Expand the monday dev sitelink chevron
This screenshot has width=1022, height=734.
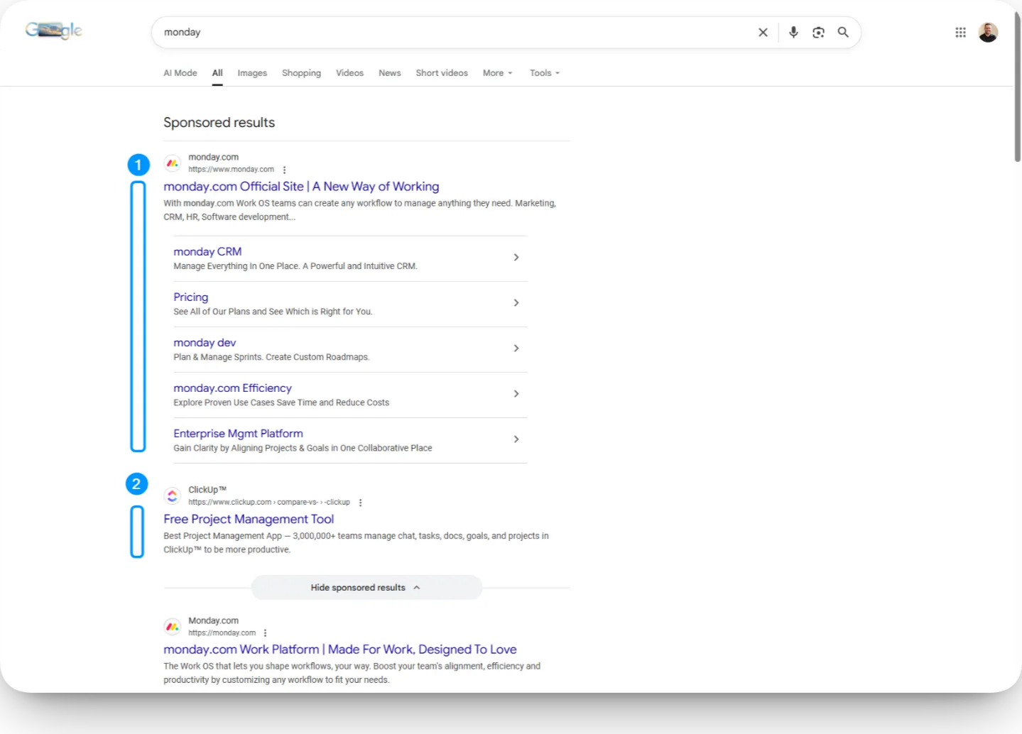(x=516, y=349)
